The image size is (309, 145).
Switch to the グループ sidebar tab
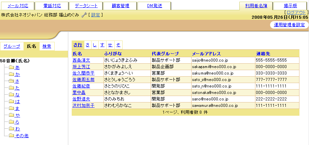pos(12,46)
